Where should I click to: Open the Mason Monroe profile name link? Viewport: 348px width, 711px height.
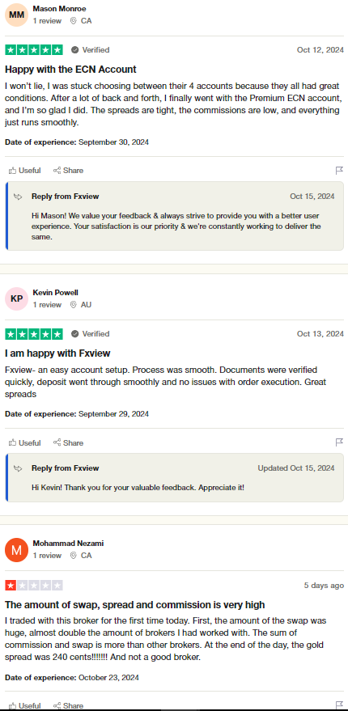pos(59,9)
